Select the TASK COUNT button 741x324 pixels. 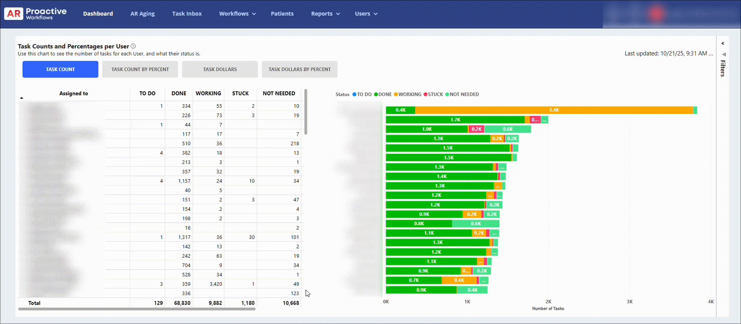pyautogui.click(x=60, y=69)
